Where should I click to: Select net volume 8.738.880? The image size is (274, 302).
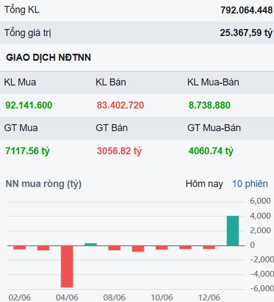(x=210, y=105)
